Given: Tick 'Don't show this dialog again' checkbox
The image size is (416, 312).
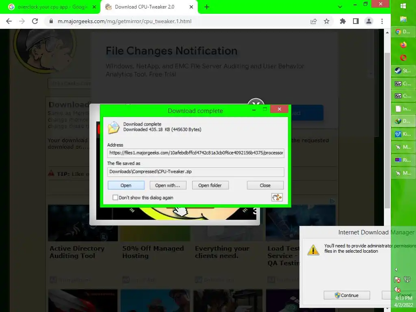Looking at the screenshot, I should click(115, 197).
